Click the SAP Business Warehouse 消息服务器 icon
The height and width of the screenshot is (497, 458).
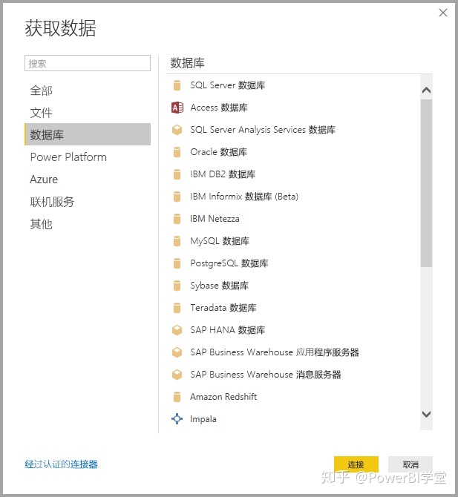(177, 375)
